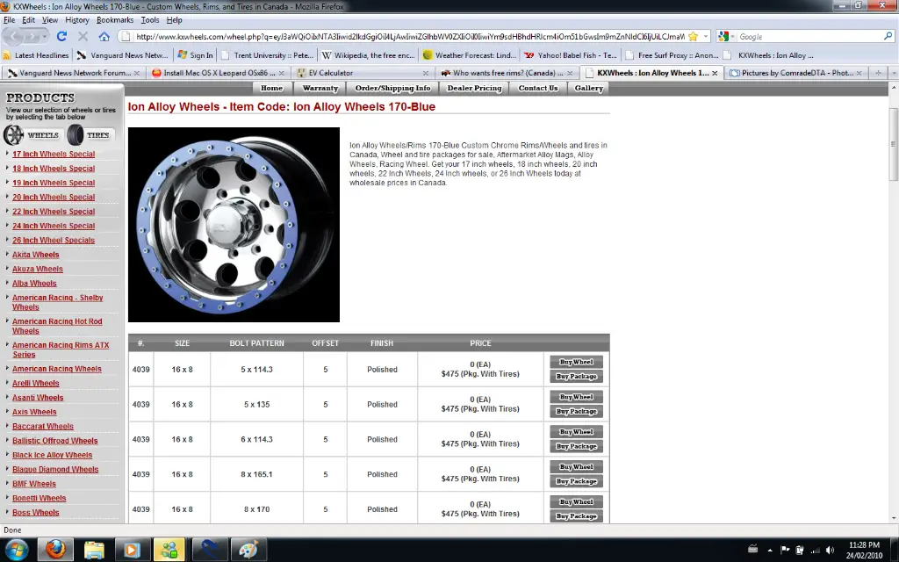Image resolution: width=899 pixels, height=562 pixels.
Task: Focus the URL address field
Action: point(409,36)
